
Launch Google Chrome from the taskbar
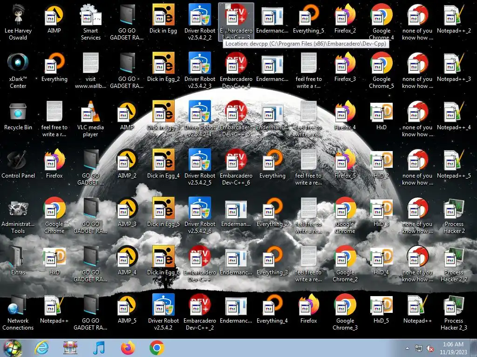click(x=157, y=348)
